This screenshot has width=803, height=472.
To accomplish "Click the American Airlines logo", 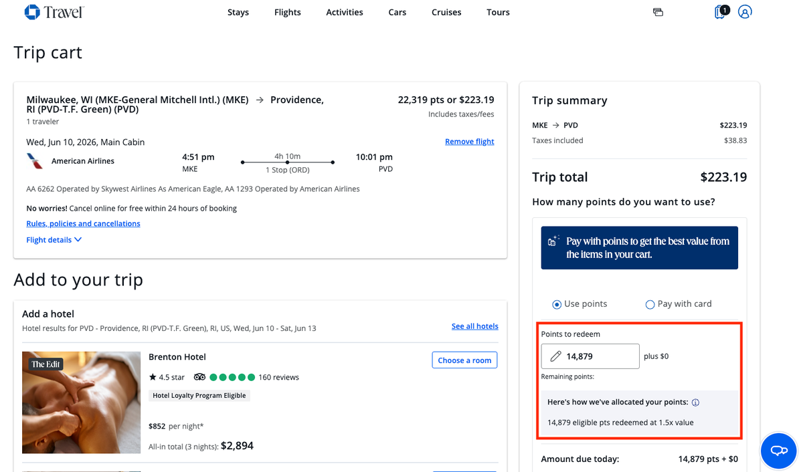I will (34, 160).
